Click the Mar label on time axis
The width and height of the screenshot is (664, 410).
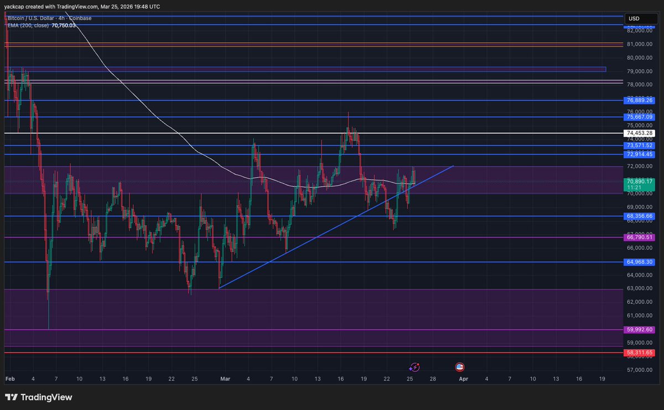point(225,379)
